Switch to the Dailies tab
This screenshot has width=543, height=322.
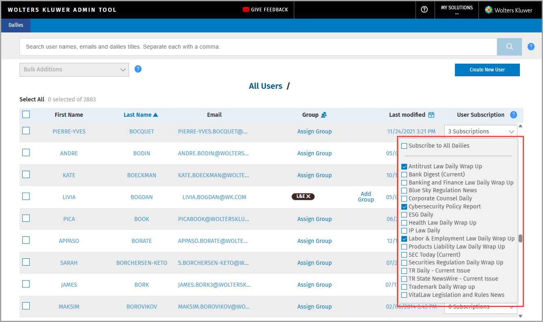[x=16, y=25]
